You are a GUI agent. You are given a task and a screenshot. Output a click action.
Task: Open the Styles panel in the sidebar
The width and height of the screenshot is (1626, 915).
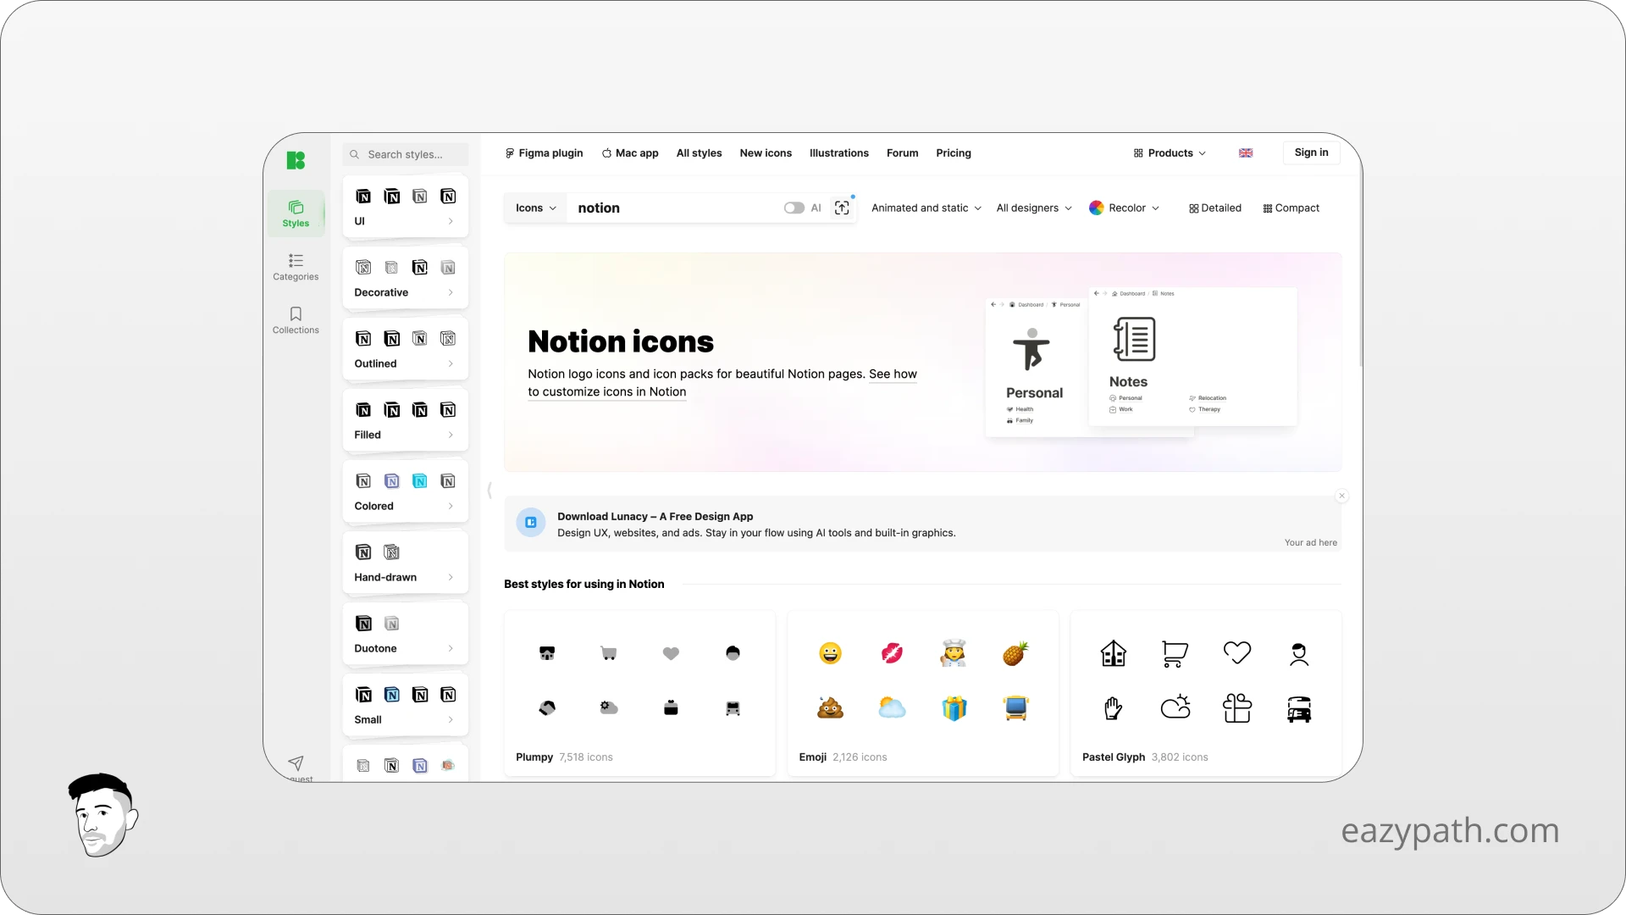(296, 213)
